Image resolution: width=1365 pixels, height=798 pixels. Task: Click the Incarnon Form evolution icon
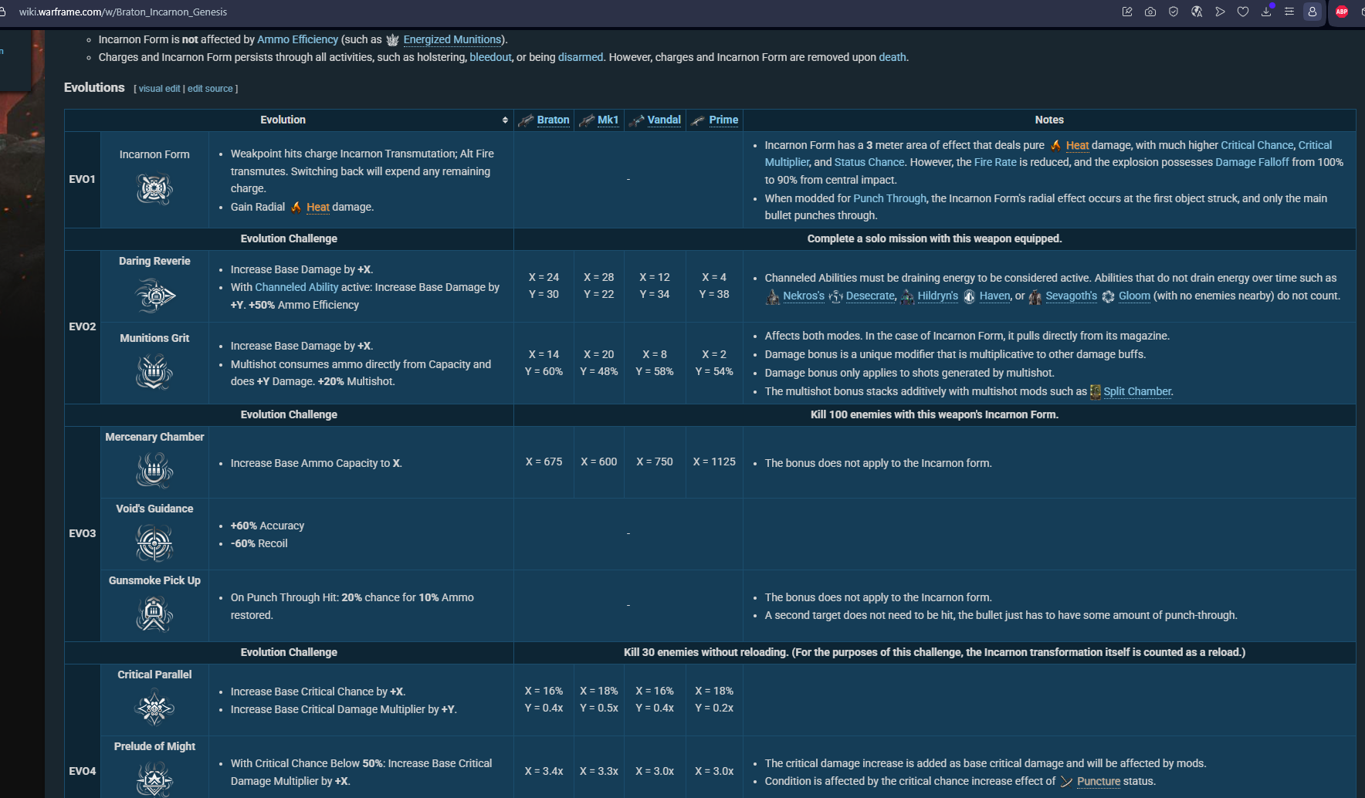[154, 188]
